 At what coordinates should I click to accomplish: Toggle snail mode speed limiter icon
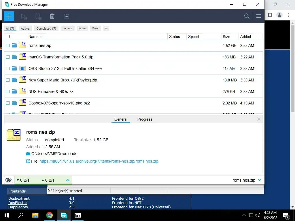tap(8, 180)
